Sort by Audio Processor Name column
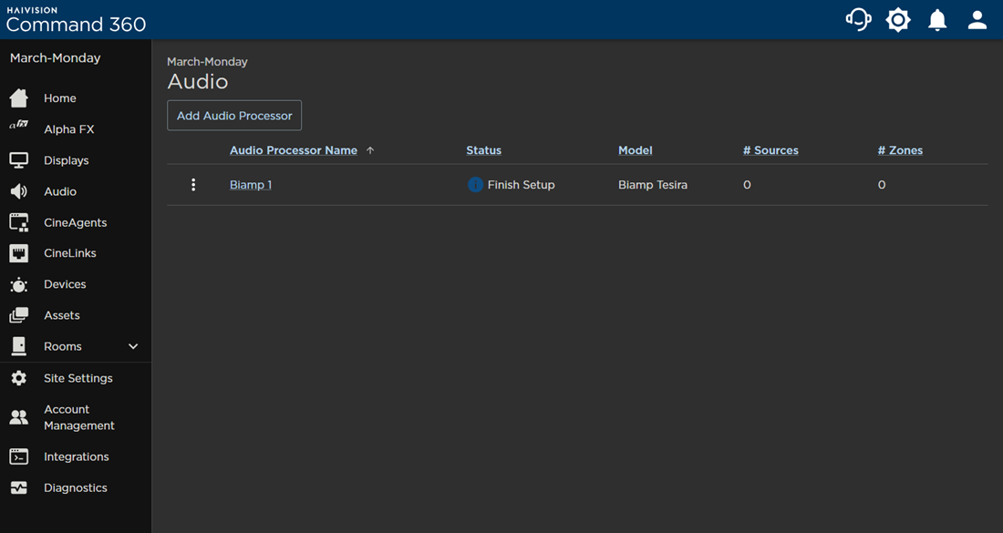 (x=294, y=150)
